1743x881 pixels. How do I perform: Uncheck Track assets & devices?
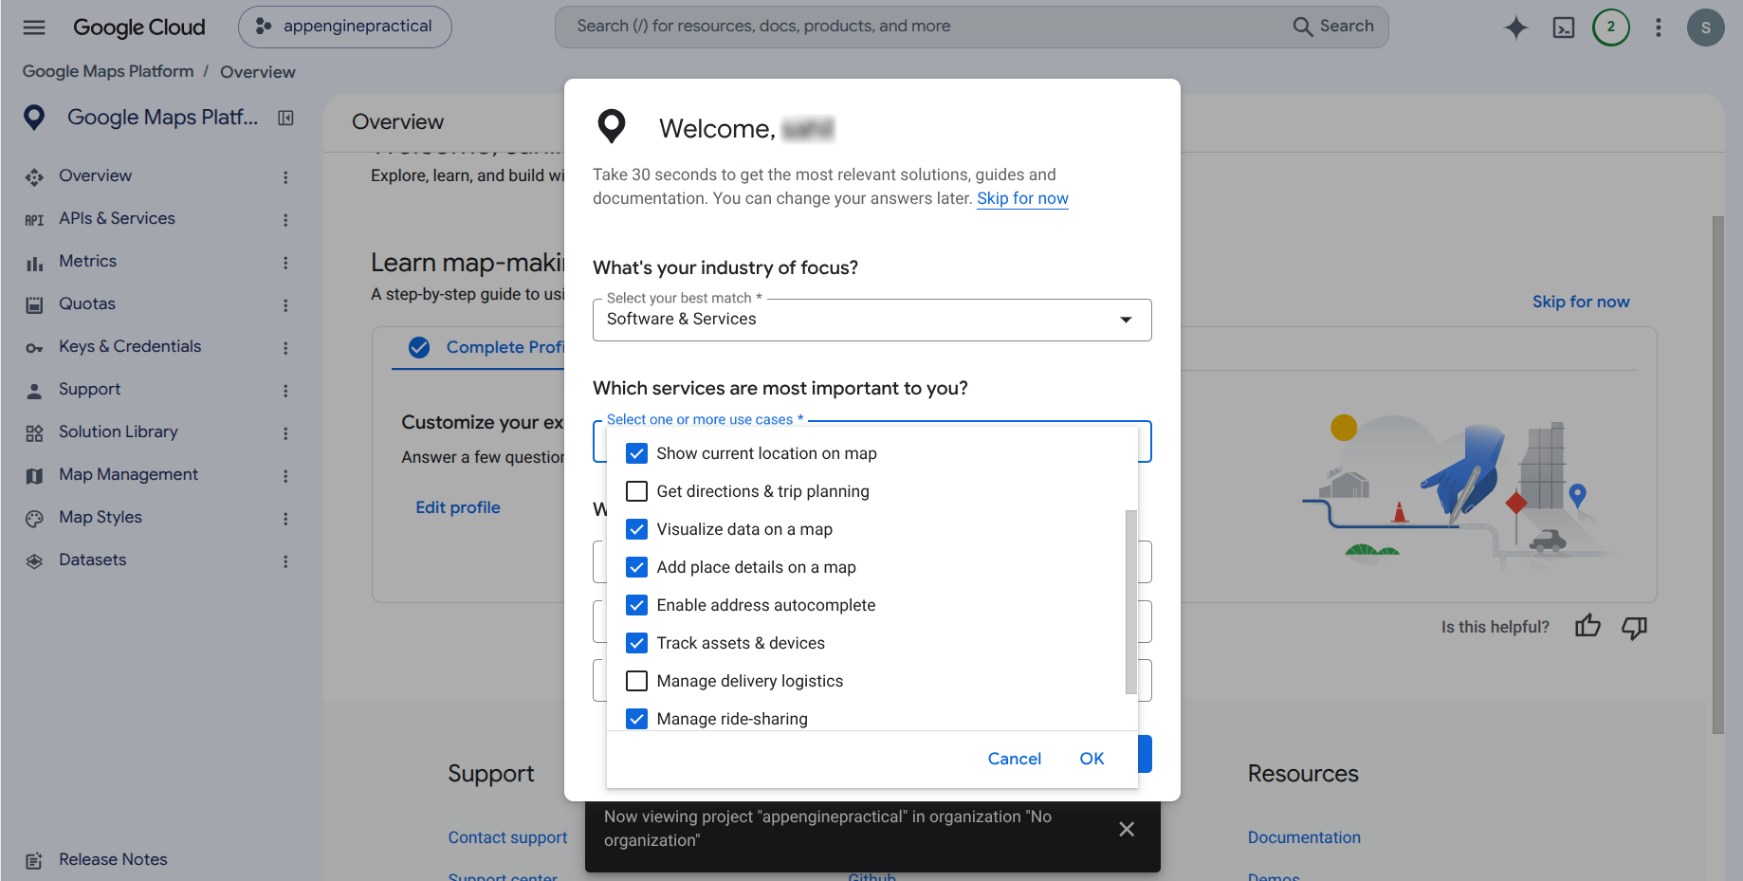tap(637, 643)
